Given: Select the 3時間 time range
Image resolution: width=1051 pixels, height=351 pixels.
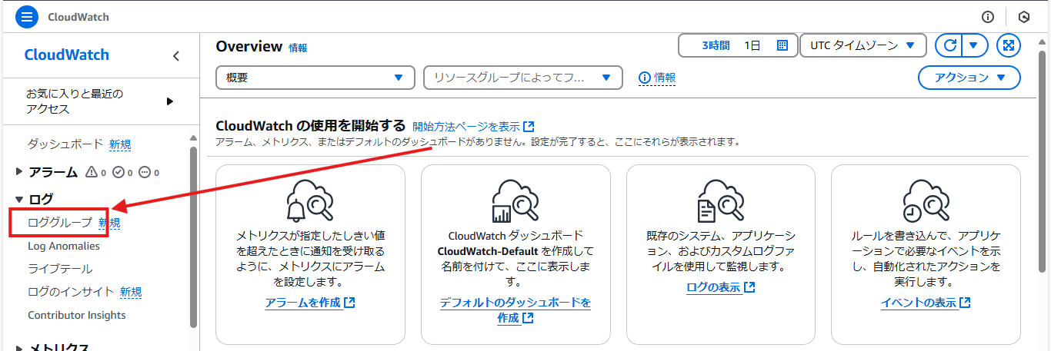Looking at the screenshot, I should coord(716,45).
